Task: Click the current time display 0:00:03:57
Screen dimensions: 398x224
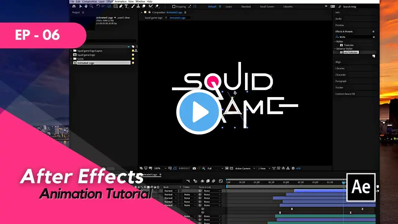Action: [184, 168]
